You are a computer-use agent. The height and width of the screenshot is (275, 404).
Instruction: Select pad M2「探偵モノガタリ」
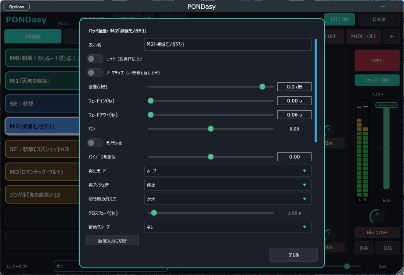pyautogui.click(x=43, y=126)
